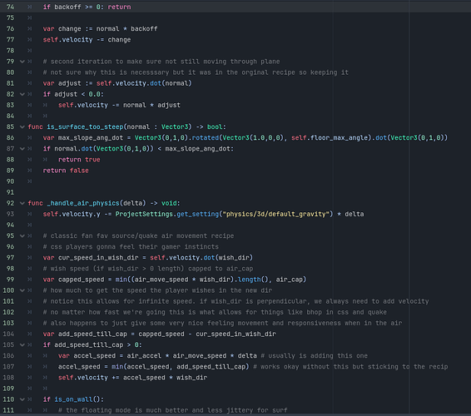Click the 'return true' statement
Image resolution: width=471 pixels, height=416 pixels.
[x=79, y=160]
